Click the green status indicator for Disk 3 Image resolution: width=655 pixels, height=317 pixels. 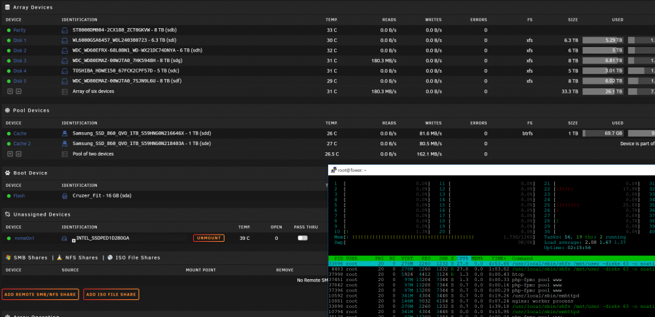tap(9, 61)
